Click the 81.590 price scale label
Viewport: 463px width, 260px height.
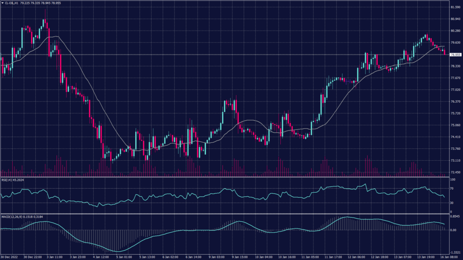click(x=455, y=7)
